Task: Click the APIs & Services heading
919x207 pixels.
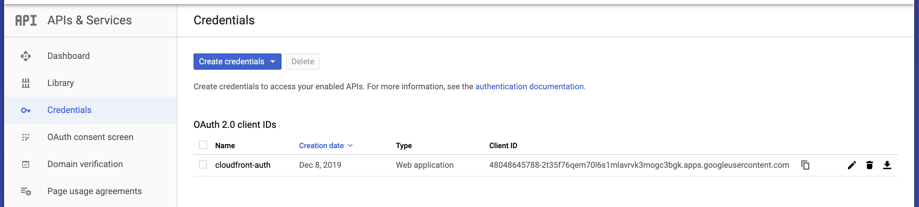Action: (90, 20)
